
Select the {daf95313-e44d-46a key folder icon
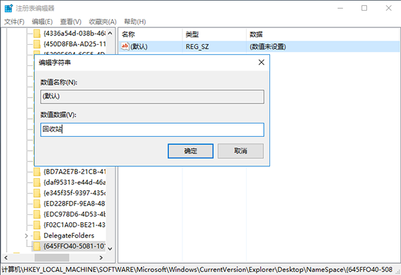pos(37,183)
